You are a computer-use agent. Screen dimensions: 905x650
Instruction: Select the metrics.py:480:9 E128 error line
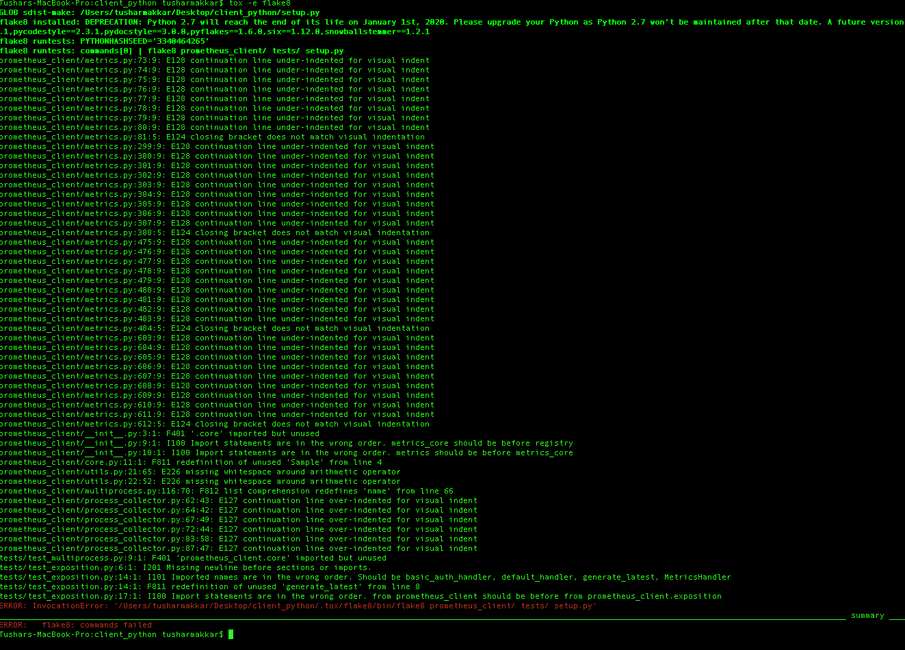[x=217, y=290]
